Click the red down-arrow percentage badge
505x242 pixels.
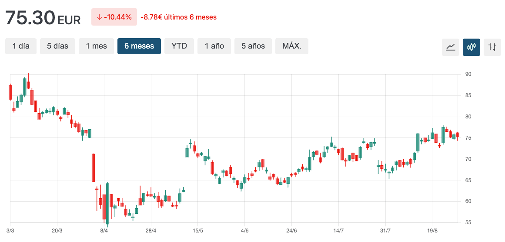pos(114,17)
